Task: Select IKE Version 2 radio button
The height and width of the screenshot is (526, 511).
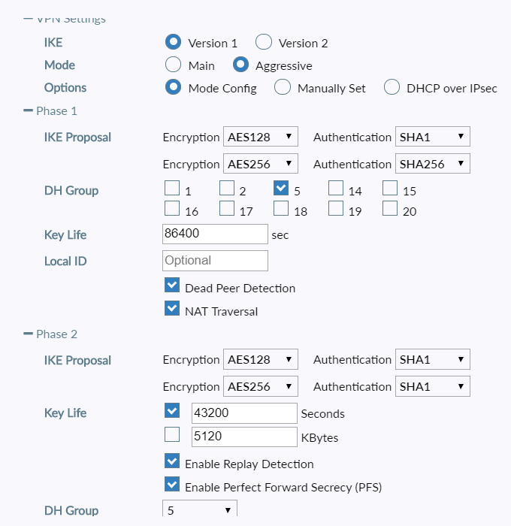Action: tap(263, 42)
